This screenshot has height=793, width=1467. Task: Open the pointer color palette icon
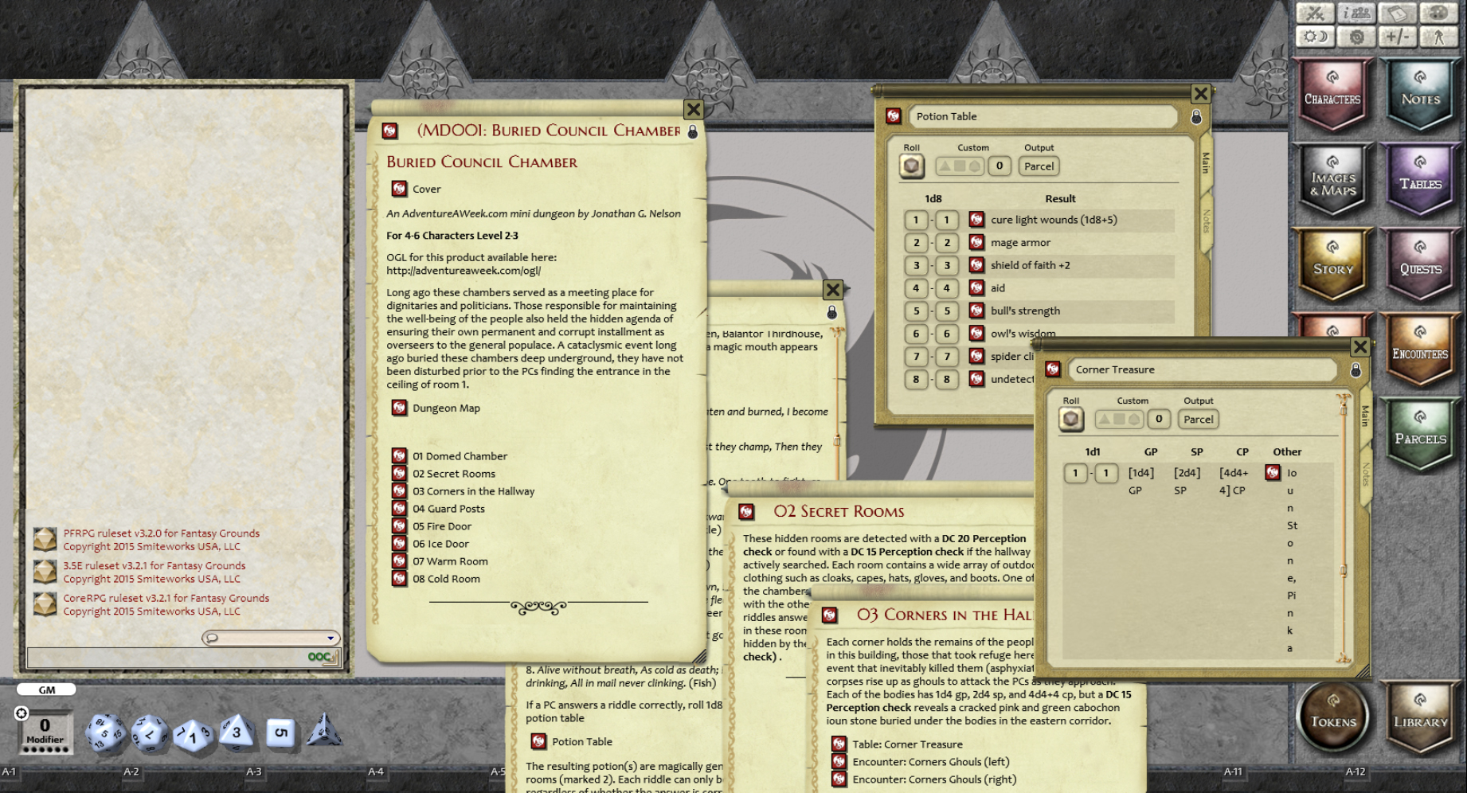[1440, 13]
